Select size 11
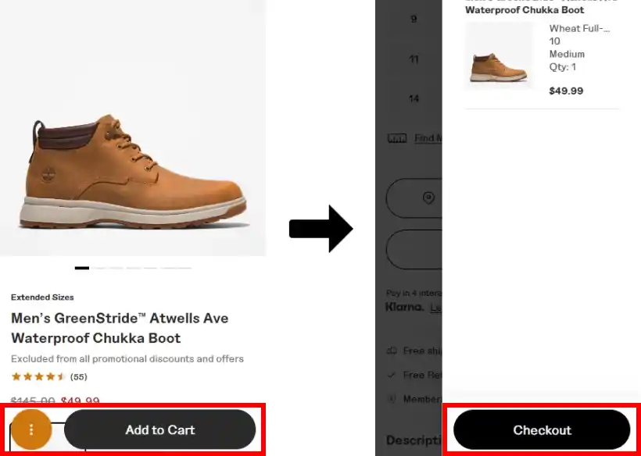Screen dimensions: 641x456 pos(414,59)
